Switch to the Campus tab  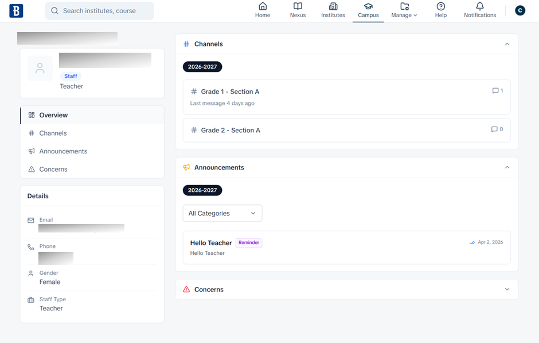click(x=368, y=10)
